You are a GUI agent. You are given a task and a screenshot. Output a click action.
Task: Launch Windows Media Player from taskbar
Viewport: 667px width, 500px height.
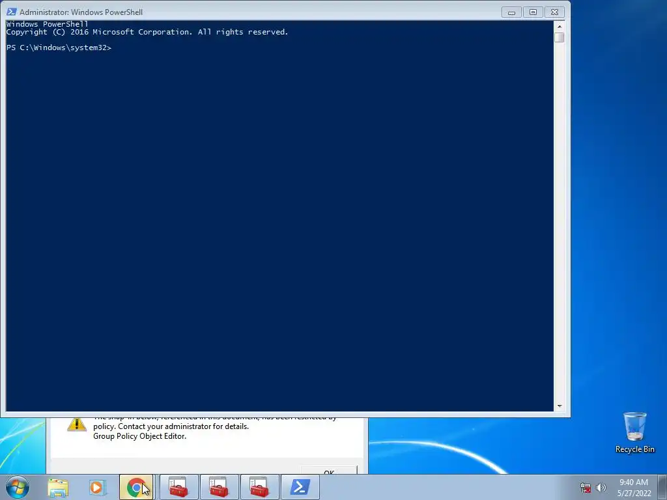pos(98,487)
